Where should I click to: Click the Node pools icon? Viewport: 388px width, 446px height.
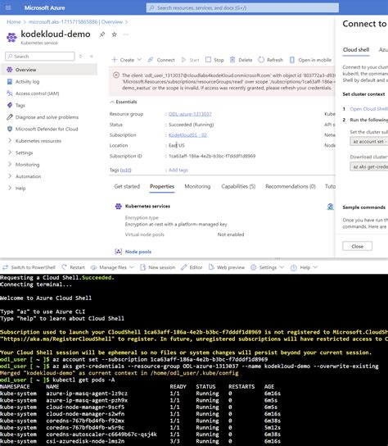click(x=119, y=252)
